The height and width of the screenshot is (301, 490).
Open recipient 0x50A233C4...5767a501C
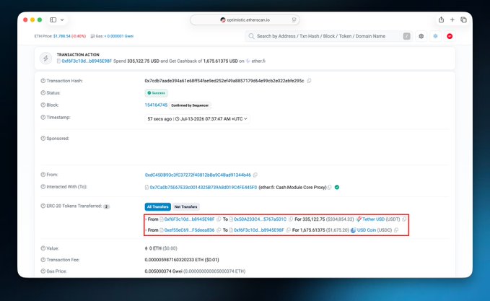tap(260, 219)
